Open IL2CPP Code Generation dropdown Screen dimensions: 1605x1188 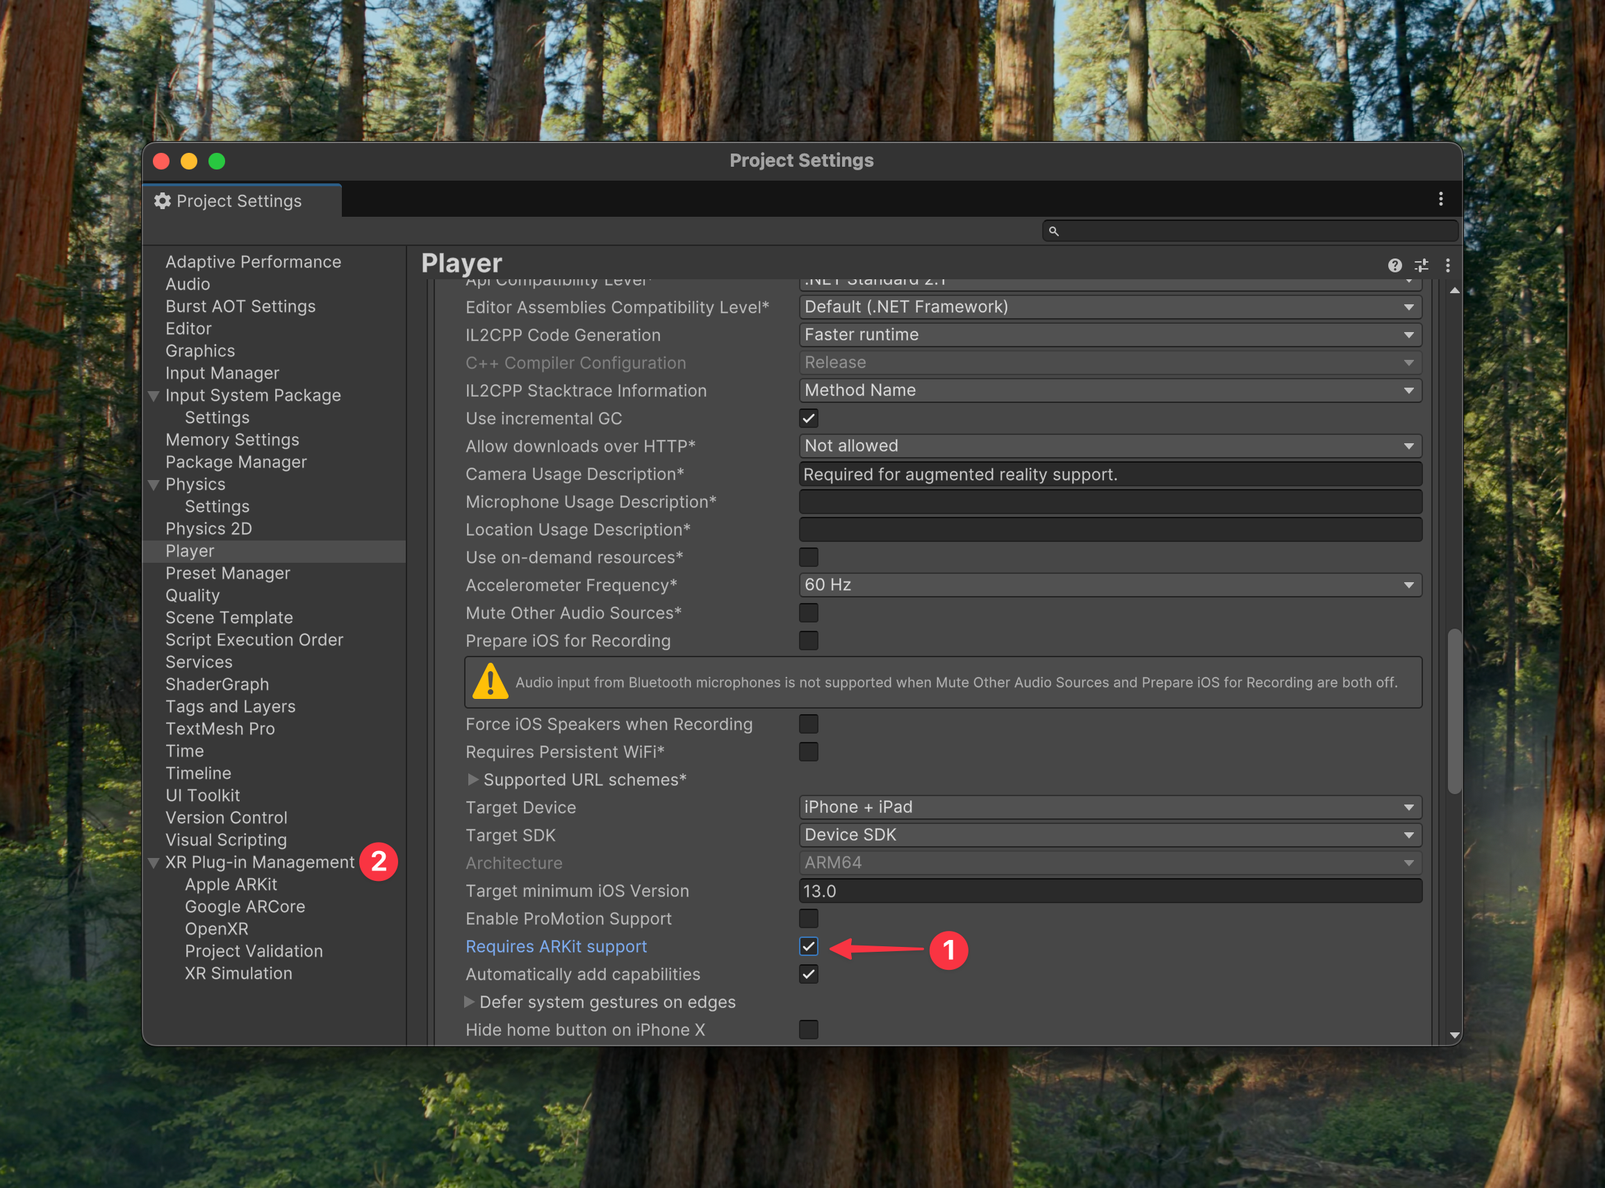1110,335
